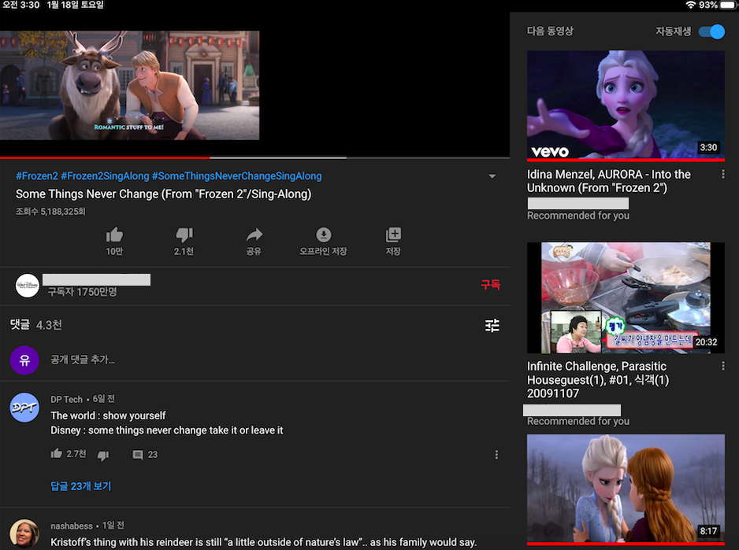
Task: Dislike the video with thumbs down icon
Action: click(184, 234)
